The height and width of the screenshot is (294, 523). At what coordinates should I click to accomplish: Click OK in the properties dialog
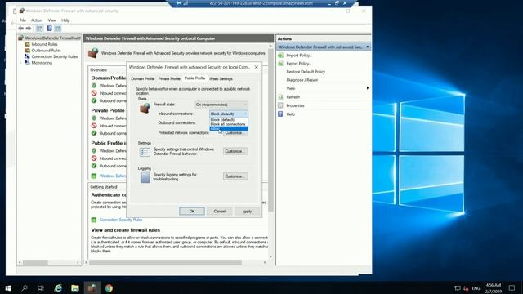point(192,212)
